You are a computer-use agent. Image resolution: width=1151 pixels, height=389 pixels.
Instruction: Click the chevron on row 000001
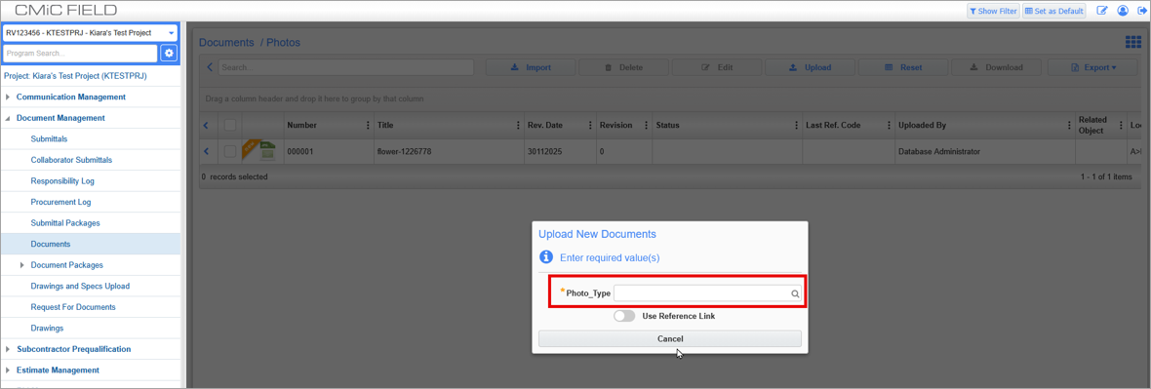tap(206, 152)
